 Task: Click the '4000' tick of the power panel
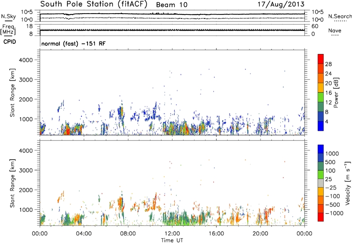click(26, 60)
